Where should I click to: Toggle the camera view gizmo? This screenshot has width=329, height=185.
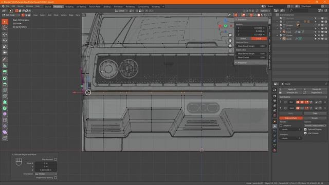230,46
